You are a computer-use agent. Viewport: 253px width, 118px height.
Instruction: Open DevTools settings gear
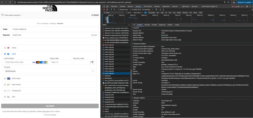(x=247, y=7)
